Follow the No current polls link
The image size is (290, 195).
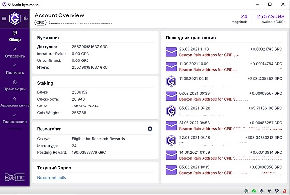tap(51, 178)
